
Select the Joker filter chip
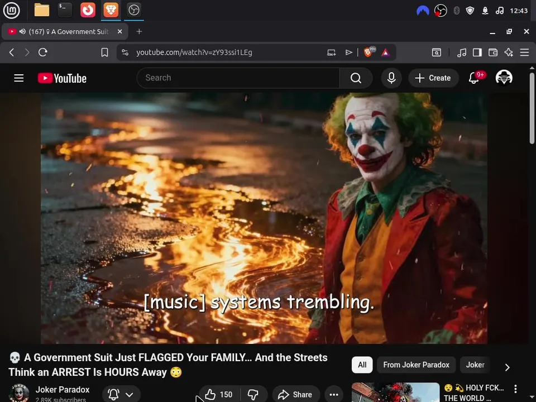(x=475, y=365)
